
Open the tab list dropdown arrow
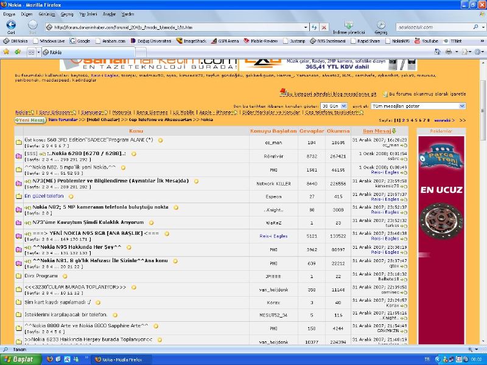(38, 52)
